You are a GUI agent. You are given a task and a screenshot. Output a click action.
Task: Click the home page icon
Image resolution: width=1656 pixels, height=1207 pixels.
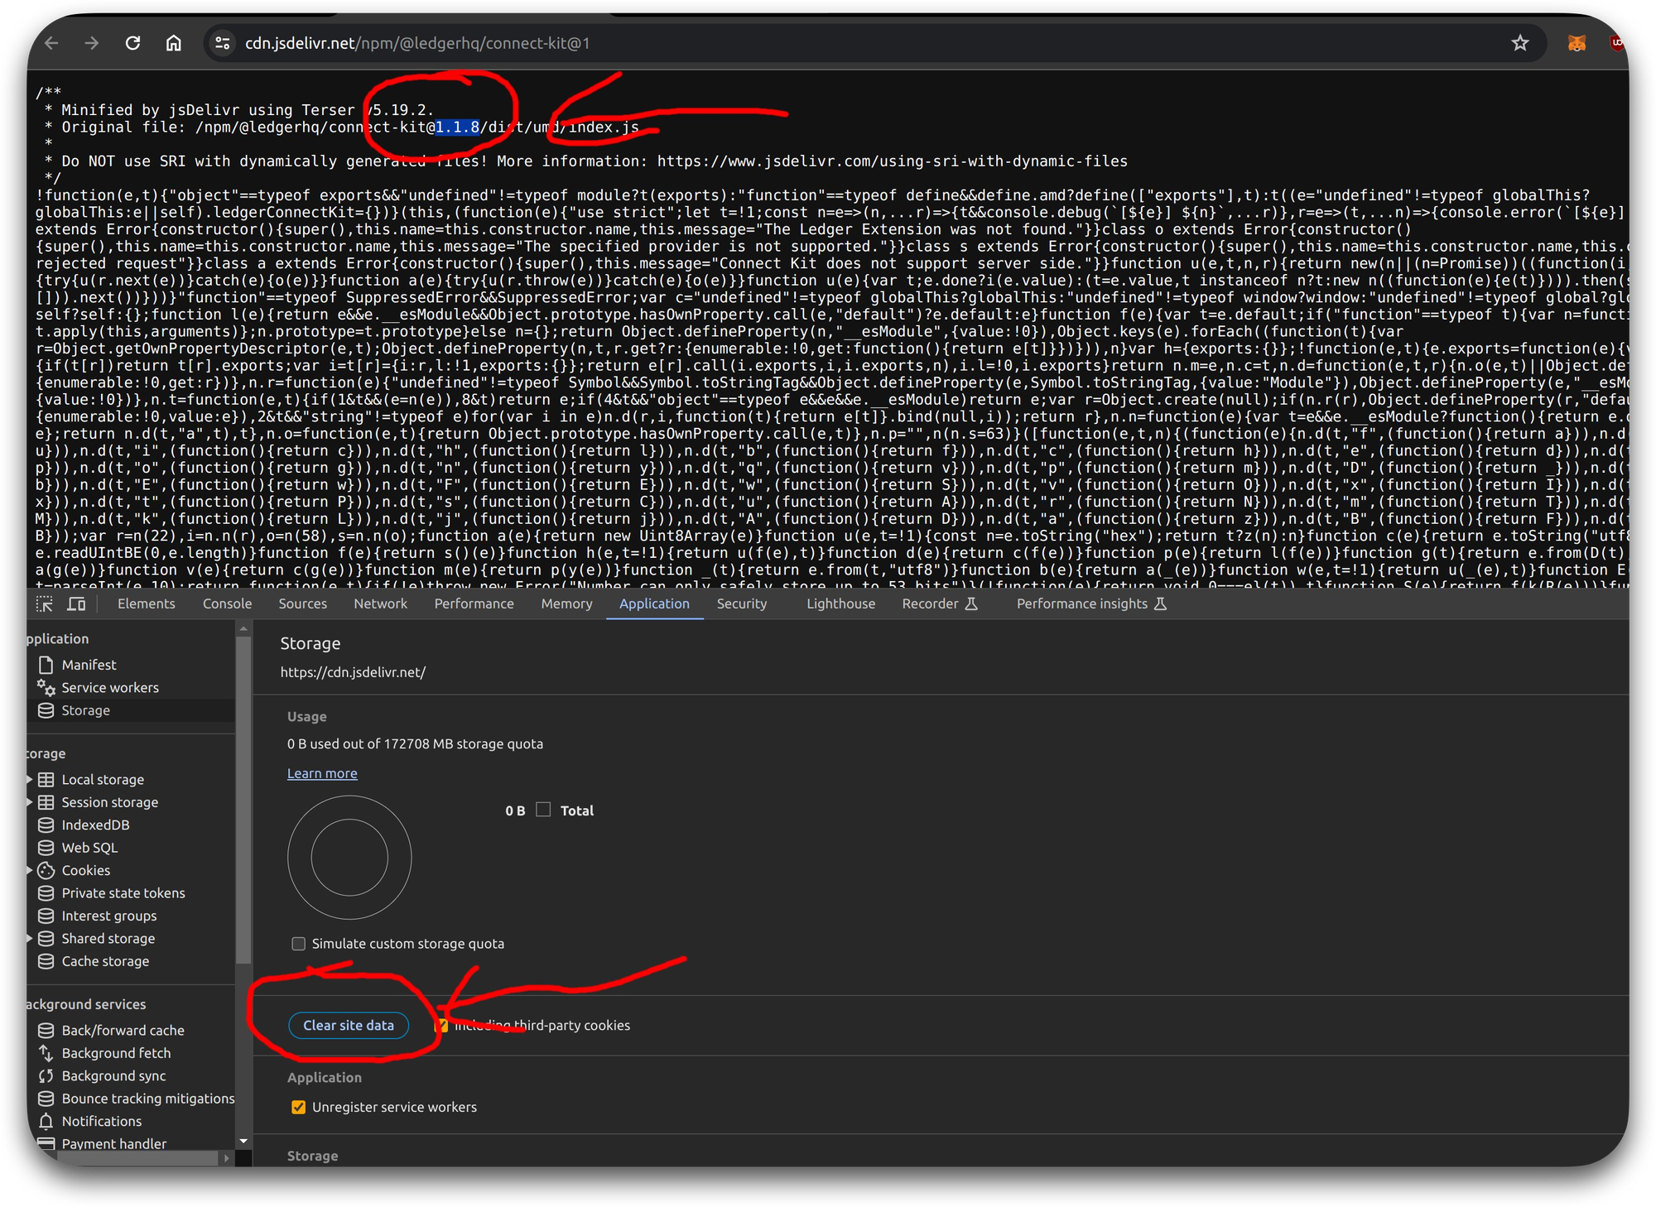coord(173,43)
